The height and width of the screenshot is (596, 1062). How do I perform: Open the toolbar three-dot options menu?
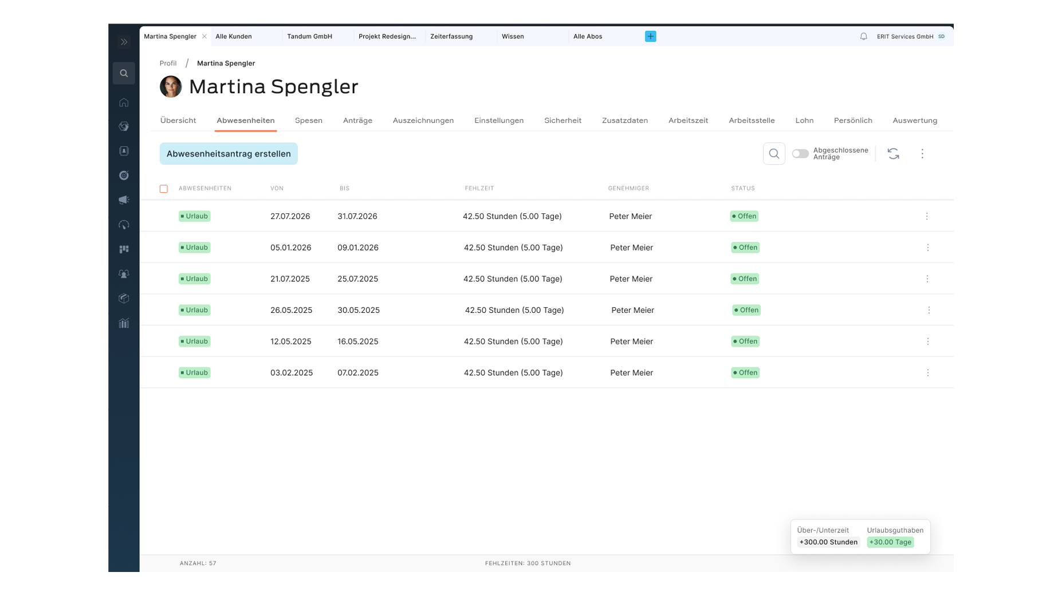click(922, 153)
